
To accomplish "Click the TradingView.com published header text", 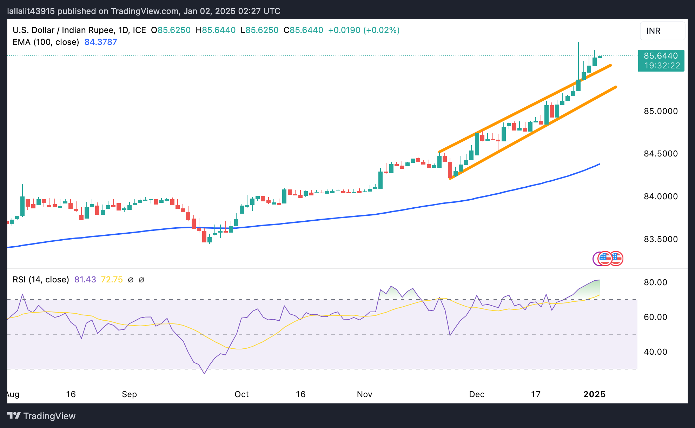I will click(x=144, y=11).
